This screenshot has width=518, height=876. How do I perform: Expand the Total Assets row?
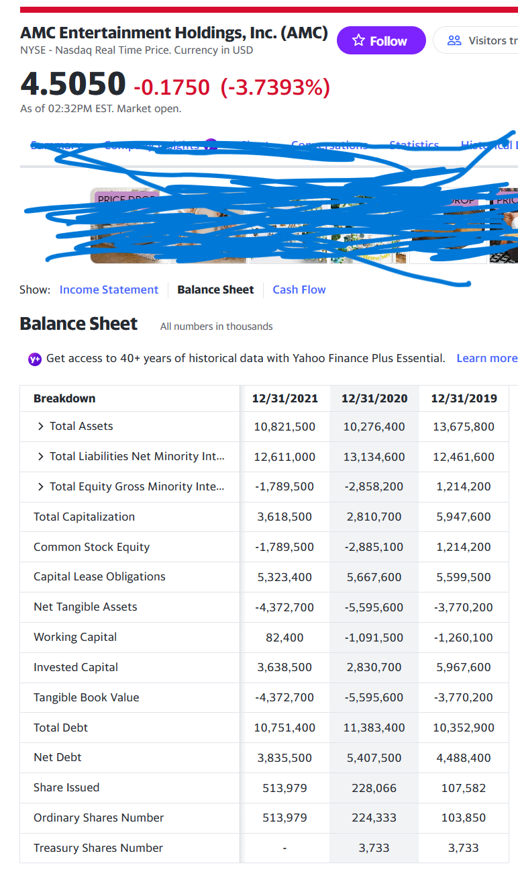(x=41, y=427)
